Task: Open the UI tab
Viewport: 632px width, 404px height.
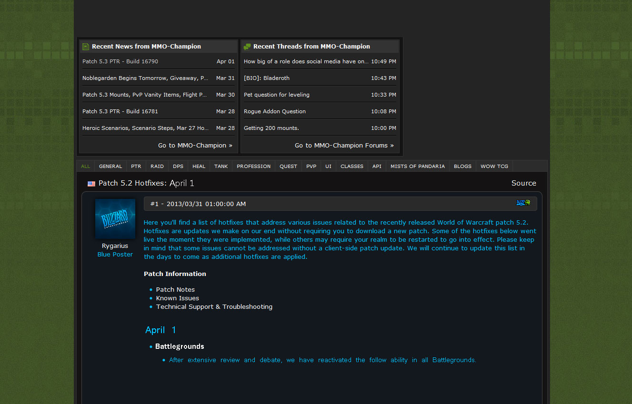Action: (329, 167)
